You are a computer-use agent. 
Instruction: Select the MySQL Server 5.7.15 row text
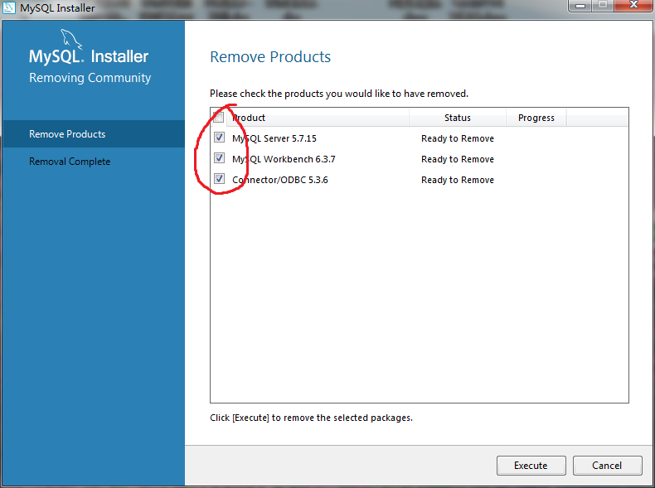[x=274, y=138]
